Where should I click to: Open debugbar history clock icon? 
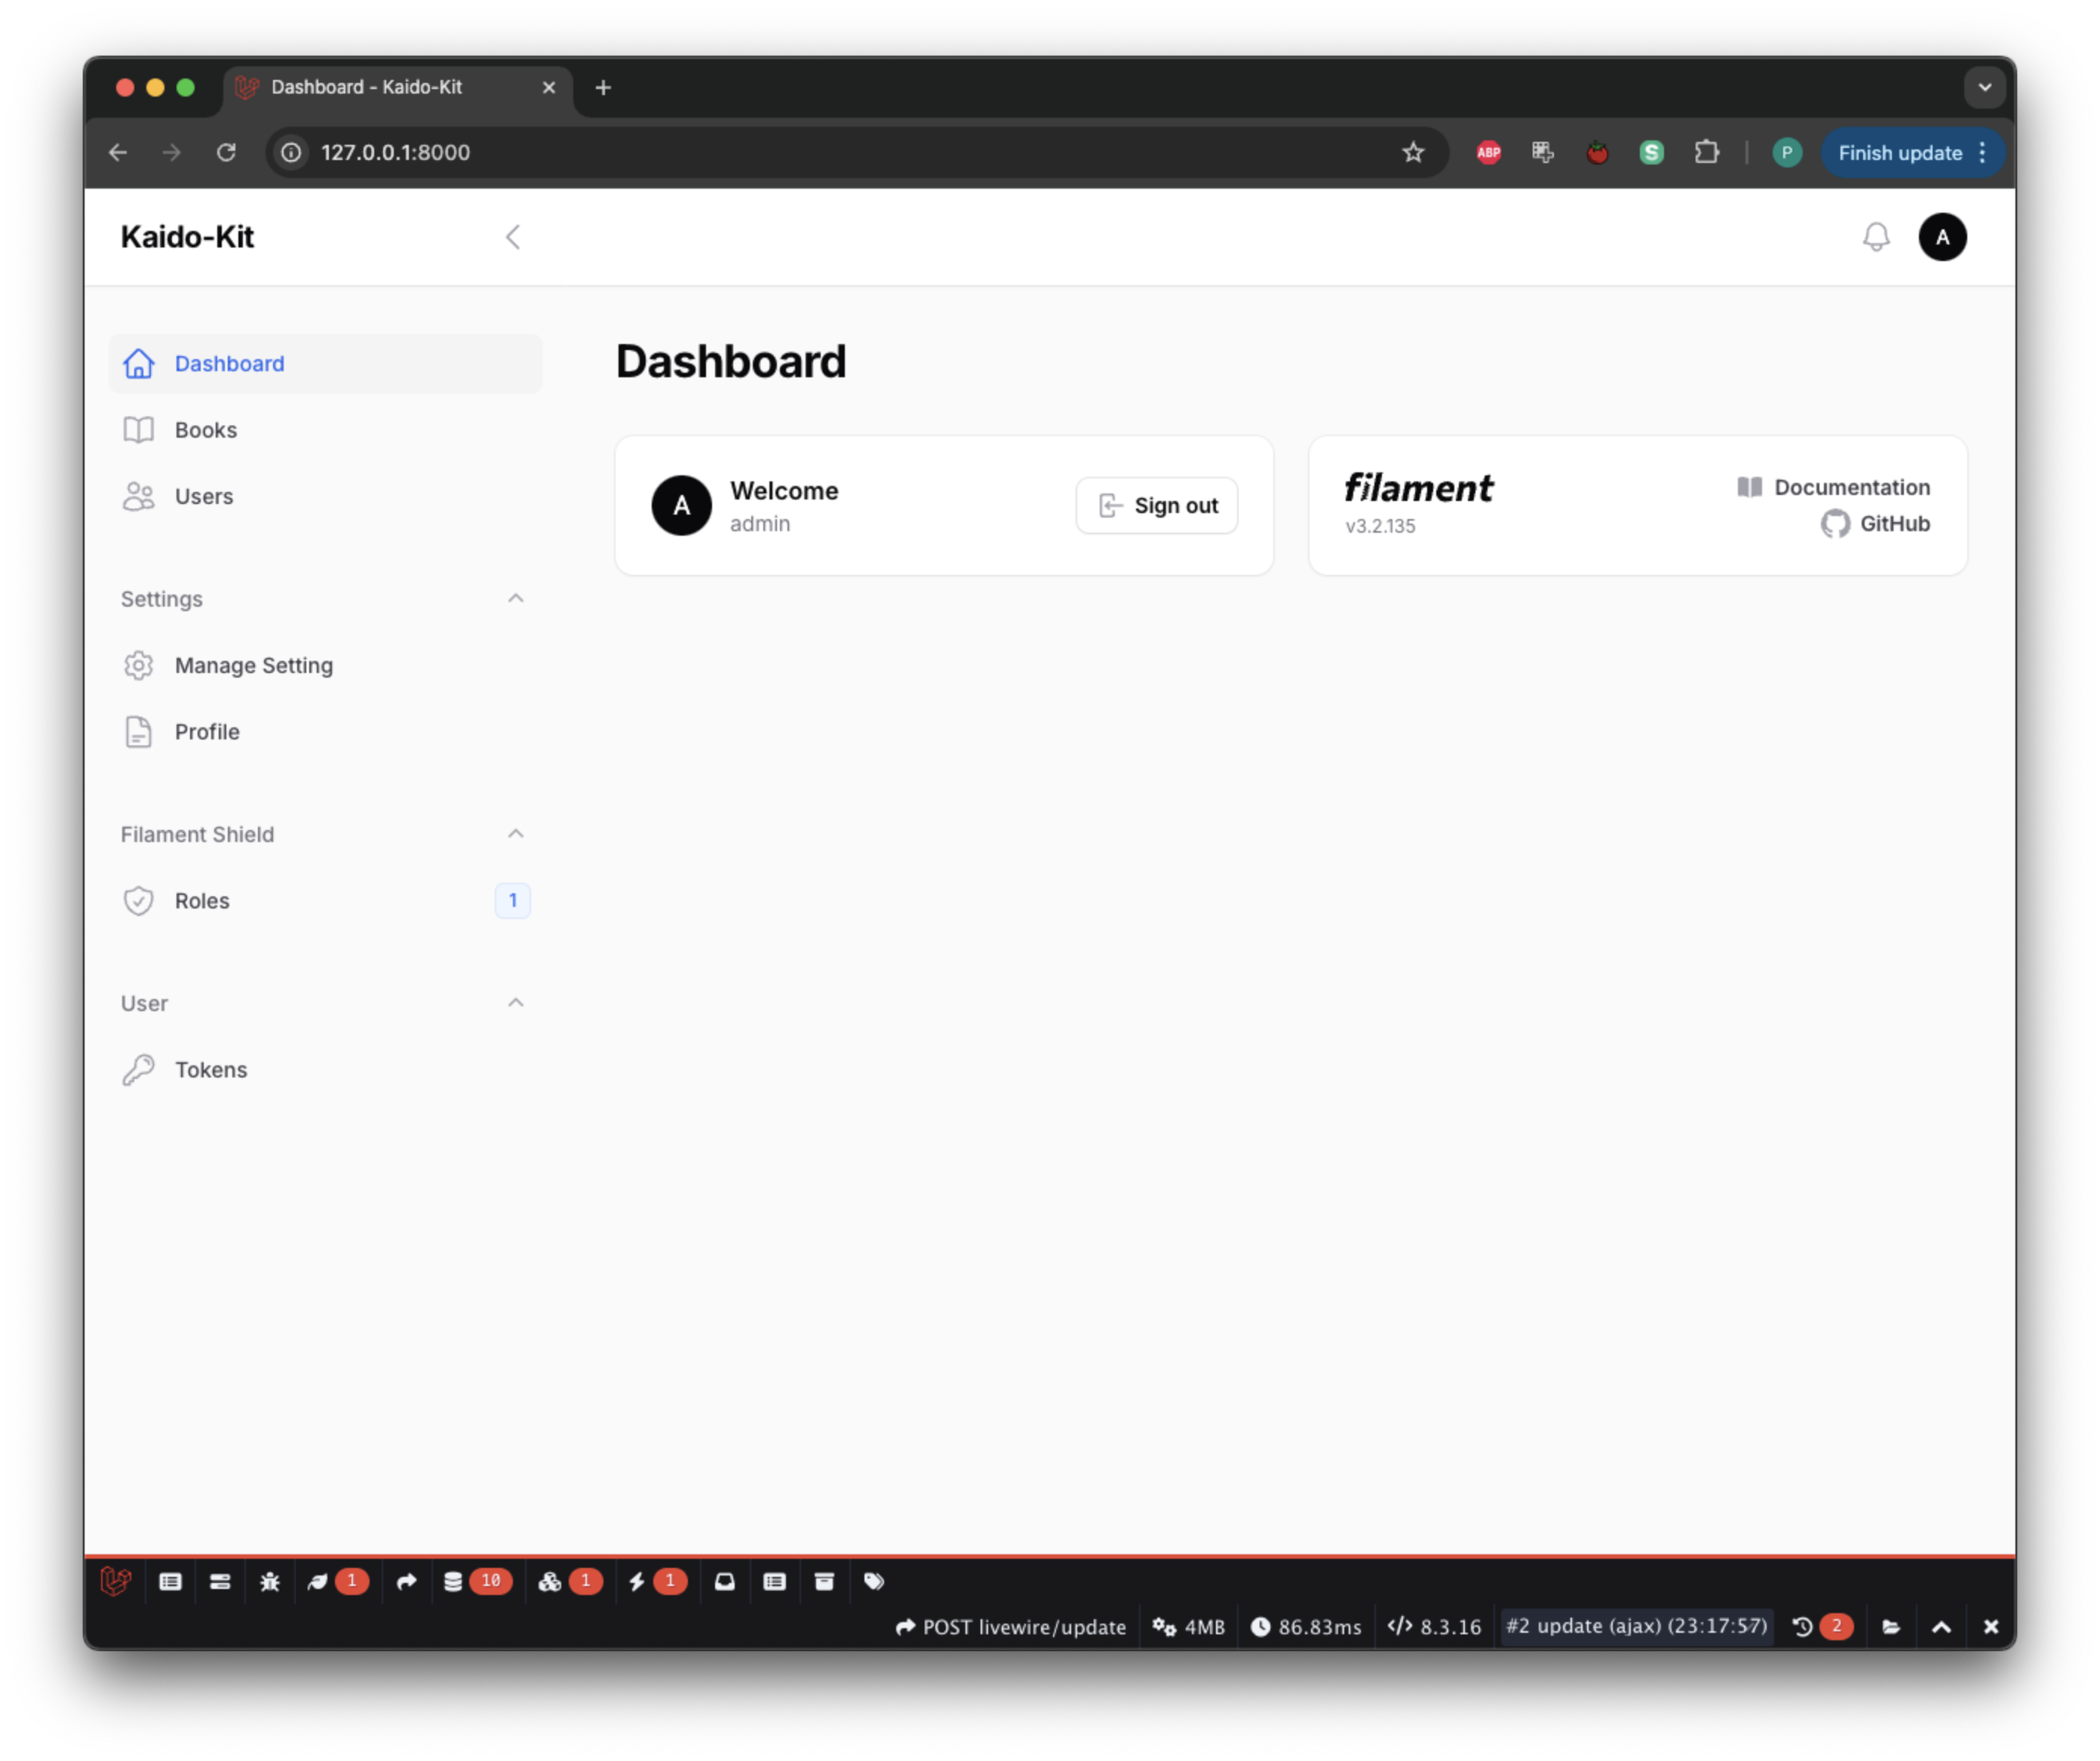[x=1802, y=1627]
